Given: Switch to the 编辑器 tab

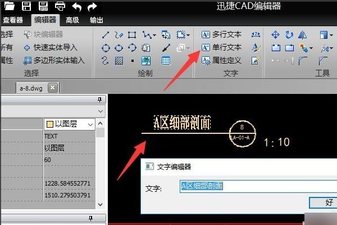Looking at the screenshot, I should coord(45,20).
